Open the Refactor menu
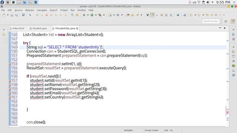The width and height of the screenshot is (237, 133). pyautogui.click(x=30, y=10)
